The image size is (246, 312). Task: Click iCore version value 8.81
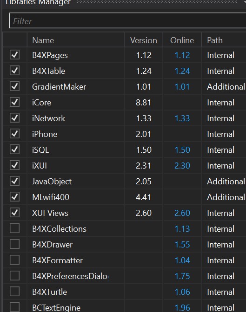pyautogui.click(x=144, y=103)
